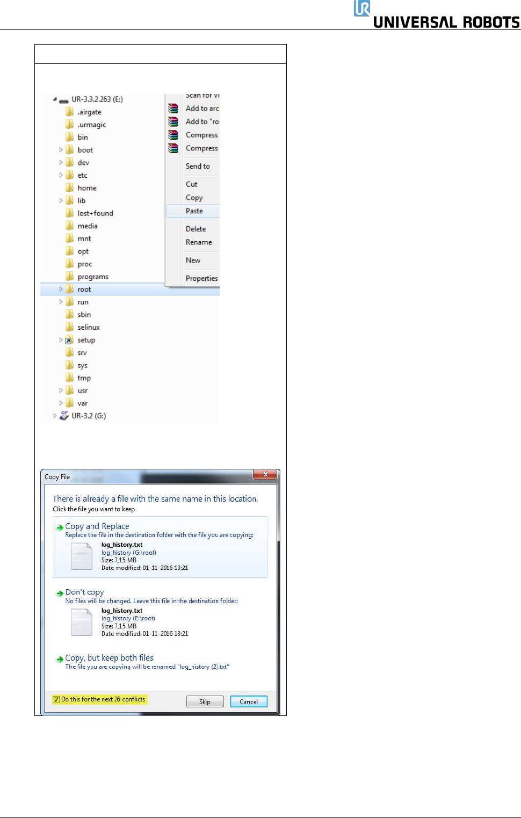Choose Paste from the context menu
The width and height of the screenshot is (521, 818).
click(193, 211)
